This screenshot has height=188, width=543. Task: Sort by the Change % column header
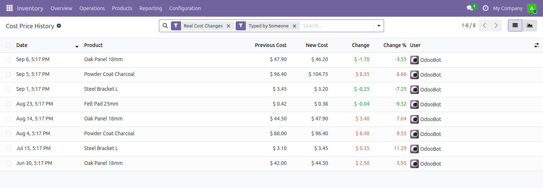[x=395, y=45]
